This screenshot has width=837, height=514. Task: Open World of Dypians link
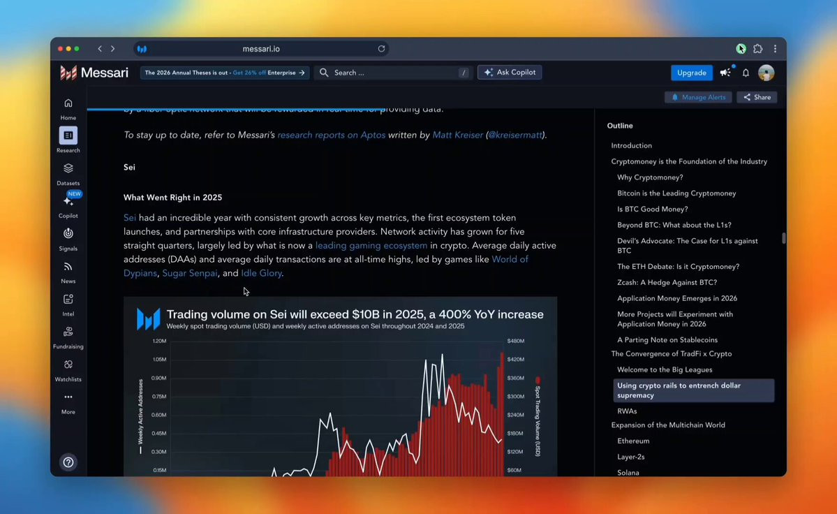(x=510, y=259)
